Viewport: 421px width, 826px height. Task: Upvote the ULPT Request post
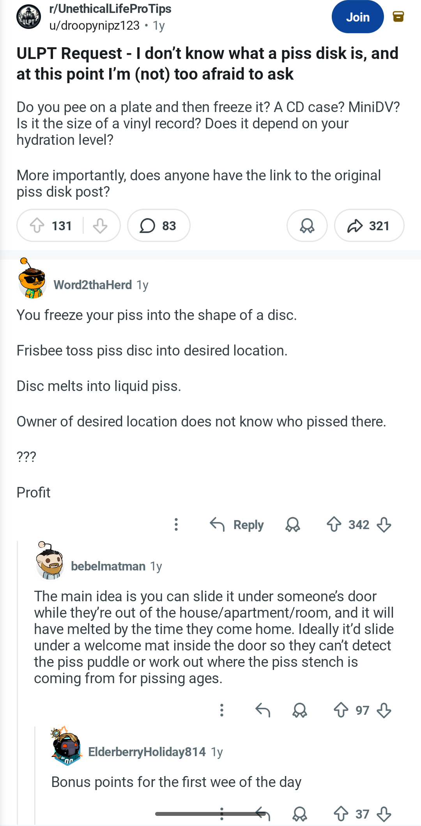(x=37, y=226)
